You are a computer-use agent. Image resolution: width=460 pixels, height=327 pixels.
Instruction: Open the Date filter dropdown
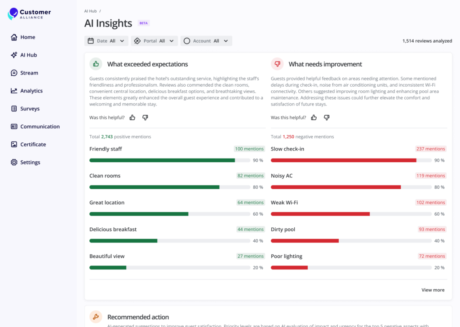click(x=106, y=41)
